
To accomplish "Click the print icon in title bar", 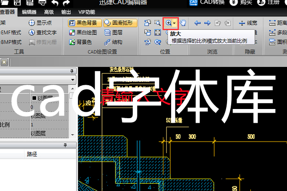I will pyautogui.click(x=43, y=3).
